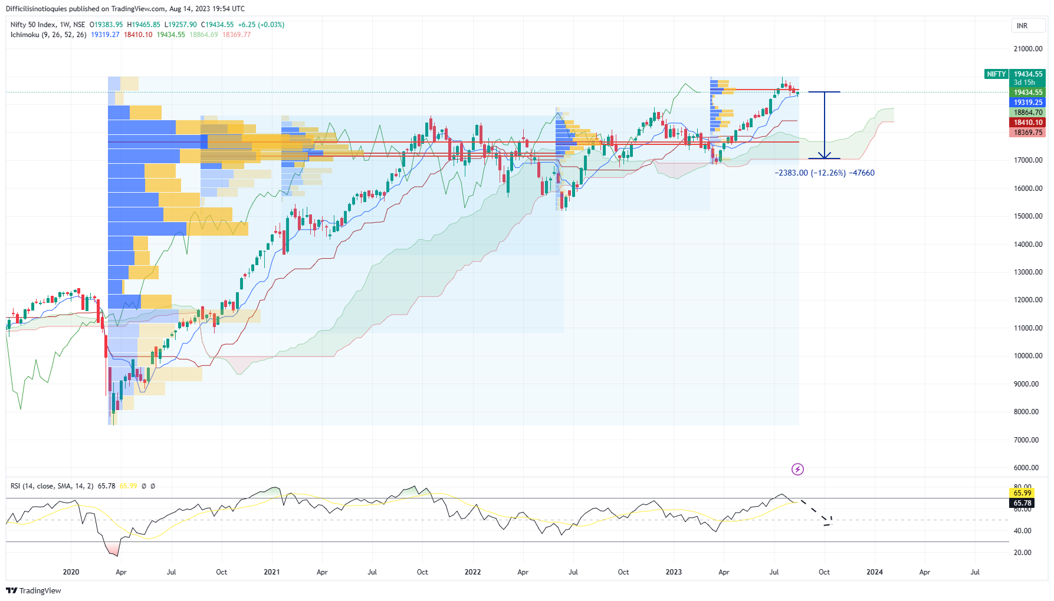Click the dashed RSI projection line
The image size is (1054, 601).
pos(816,513)
